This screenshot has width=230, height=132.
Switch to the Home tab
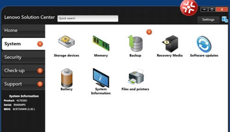pos(23,30)
